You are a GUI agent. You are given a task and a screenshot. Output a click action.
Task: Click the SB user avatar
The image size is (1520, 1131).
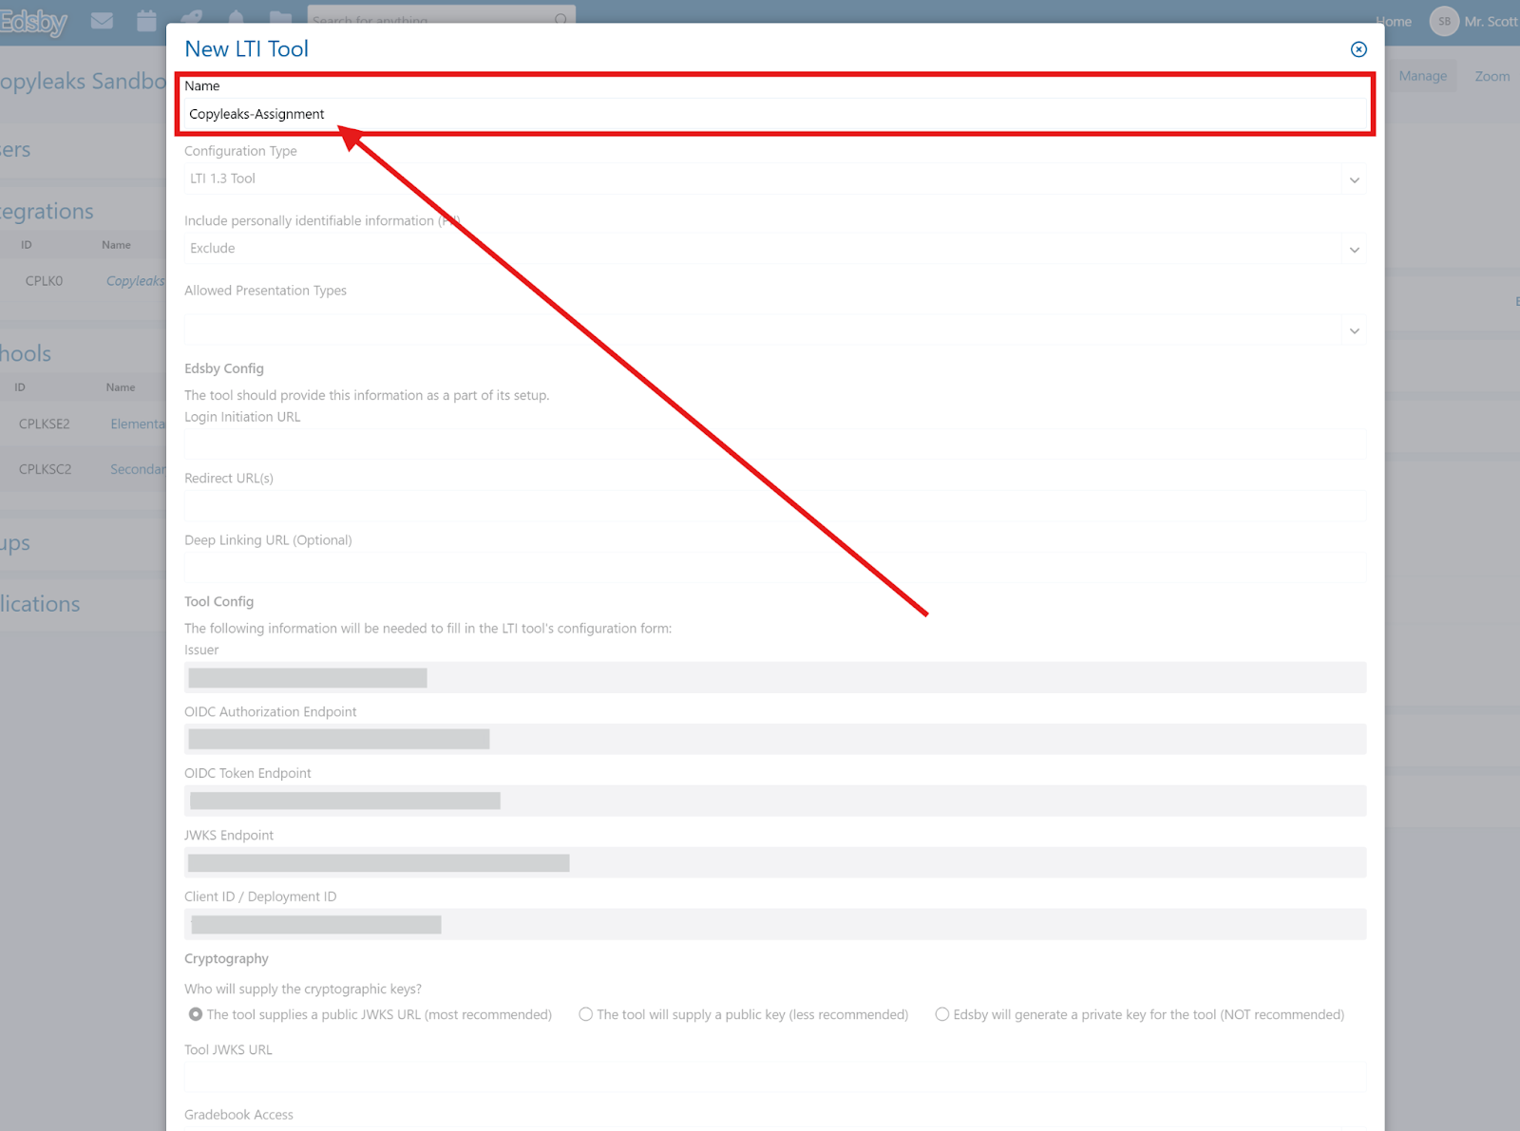(1444, 21)
